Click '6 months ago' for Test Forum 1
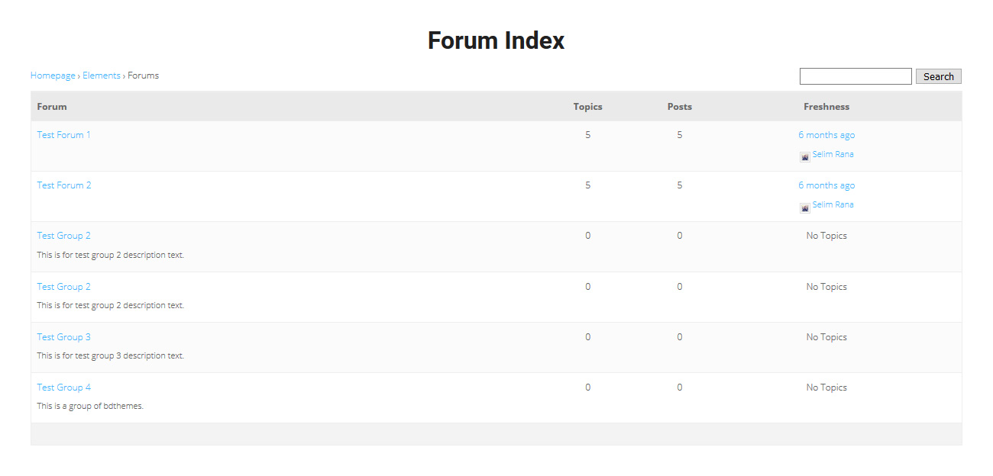Viewport: 993px width, 476px height. (x=826, y=135)
